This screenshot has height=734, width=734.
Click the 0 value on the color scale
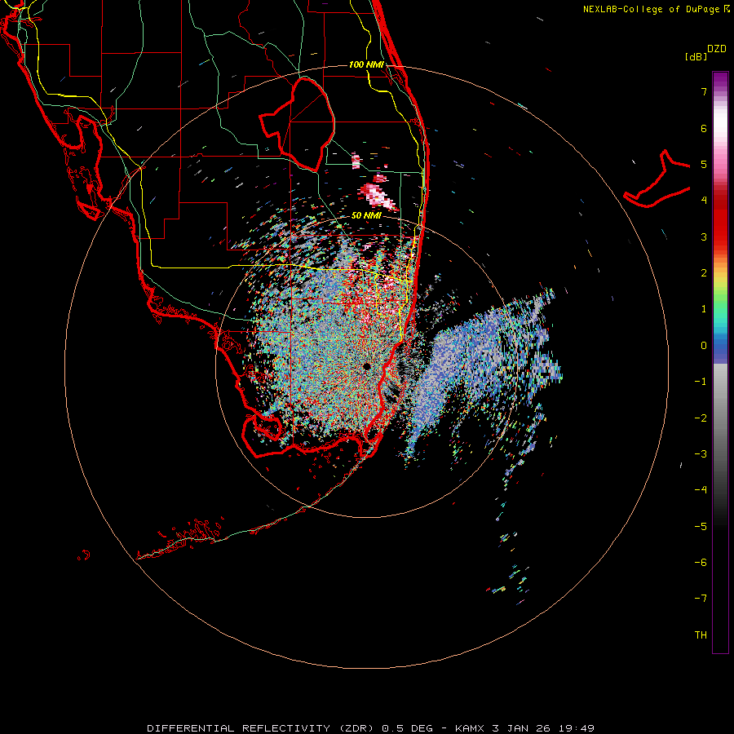point(704,346)
